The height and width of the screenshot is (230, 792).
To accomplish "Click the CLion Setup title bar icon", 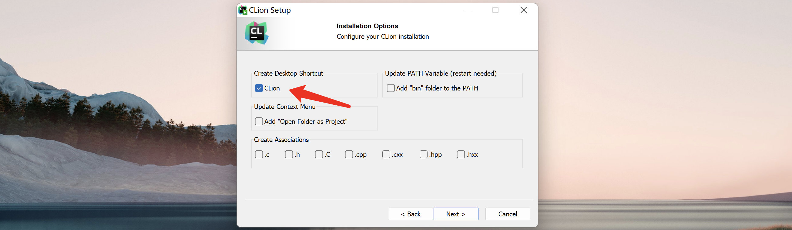I will click(x=243, y=10).
